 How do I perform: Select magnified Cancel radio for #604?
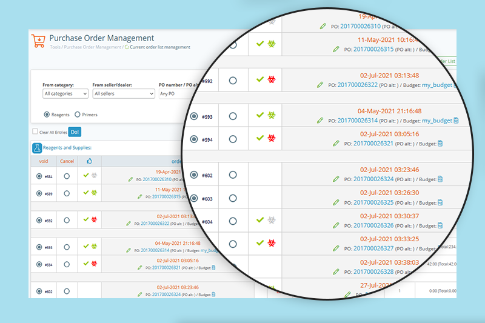(x=233, y=221)
